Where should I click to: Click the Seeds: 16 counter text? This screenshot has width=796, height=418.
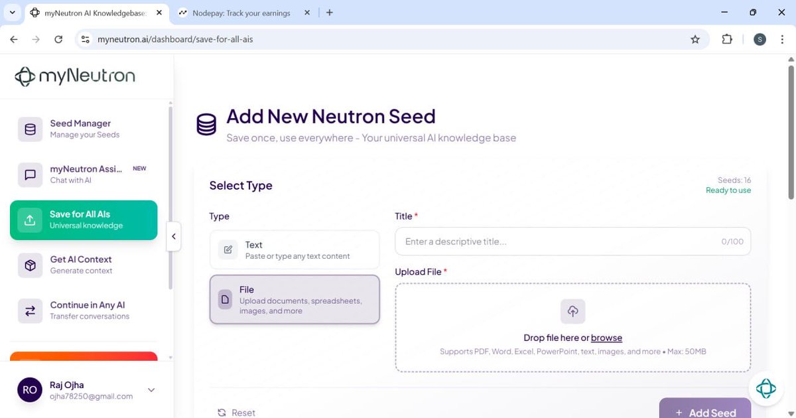734,180
